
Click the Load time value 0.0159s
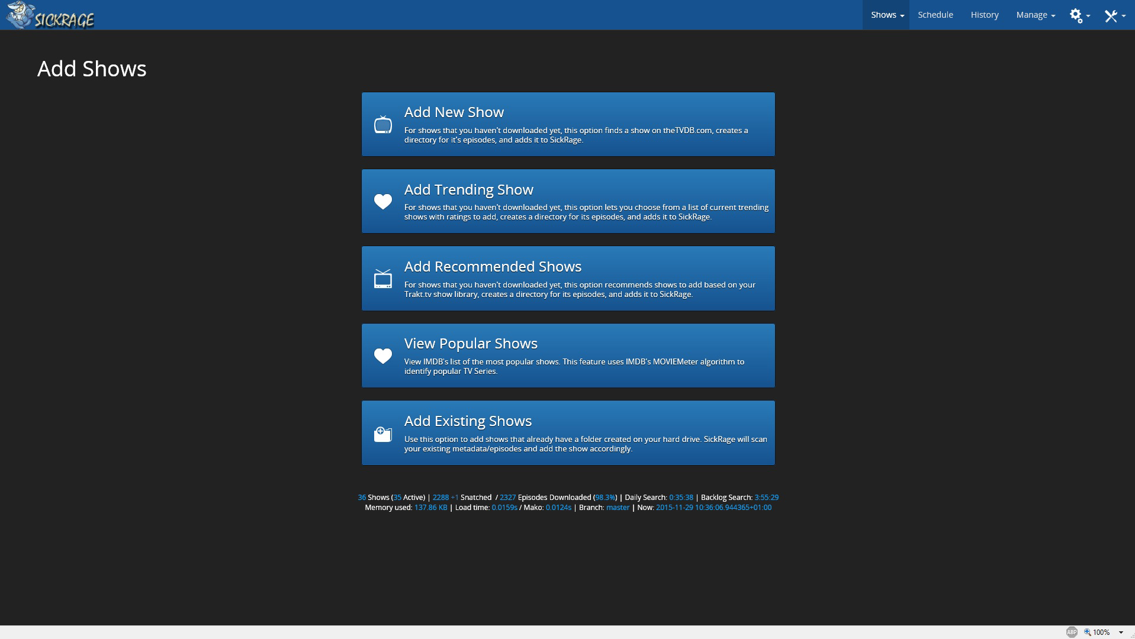point(504,508)
